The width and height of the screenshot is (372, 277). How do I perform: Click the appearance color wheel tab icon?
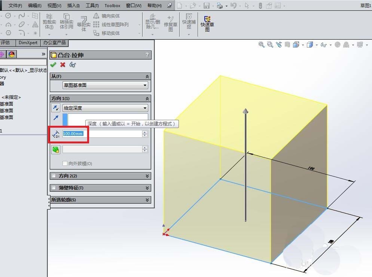click(x=11, y=54)
